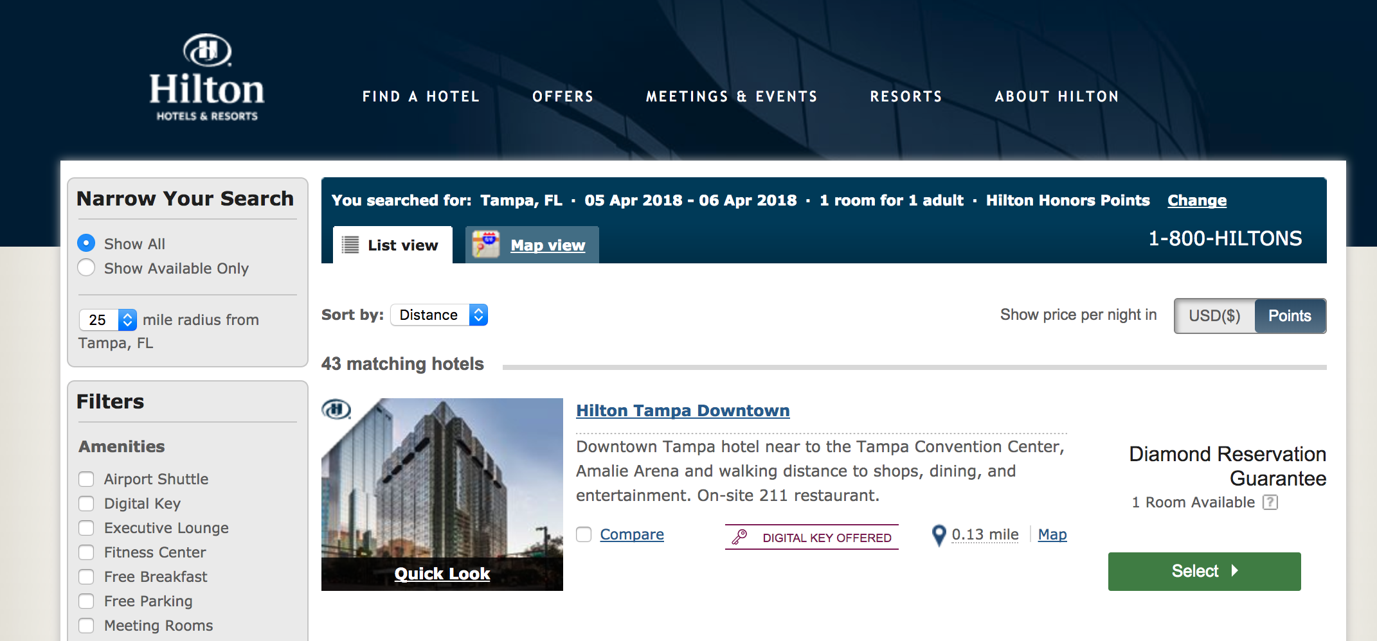The height and width of the screenshot is (641, 1377).
Task: Select Show Available Only radio button
Action: 86,268
